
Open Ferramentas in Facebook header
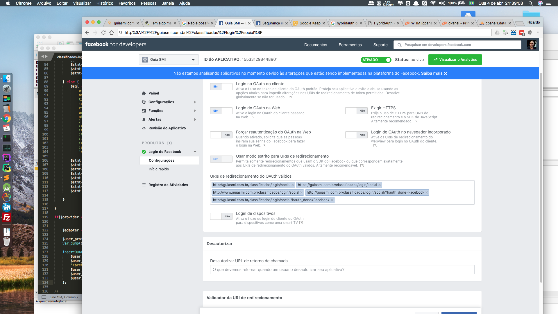[x=350, y=45]
